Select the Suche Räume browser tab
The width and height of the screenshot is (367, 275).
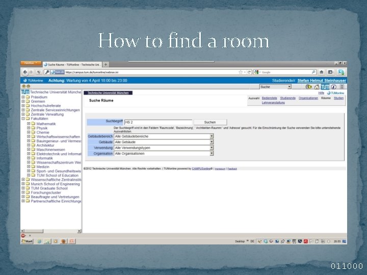(x=72, y=64)
